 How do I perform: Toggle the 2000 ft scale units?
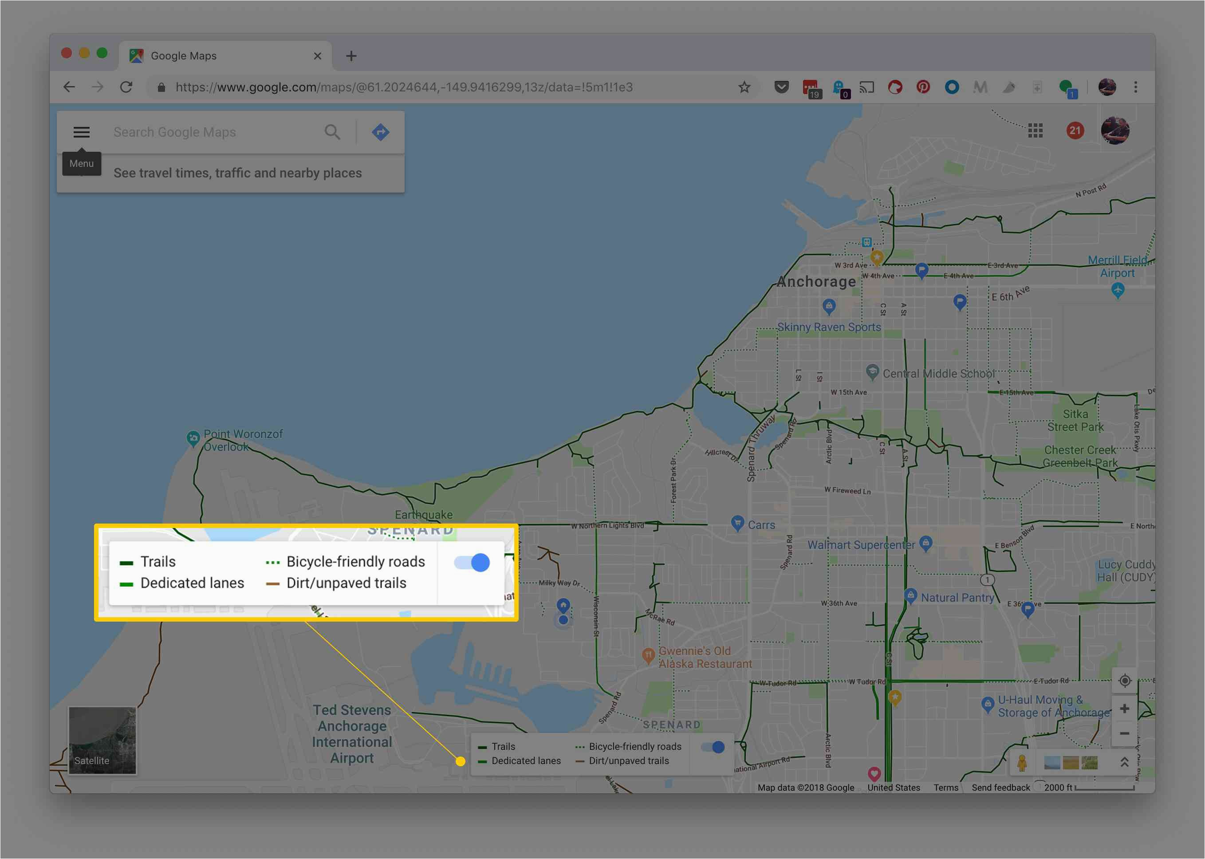(1089, 788)
